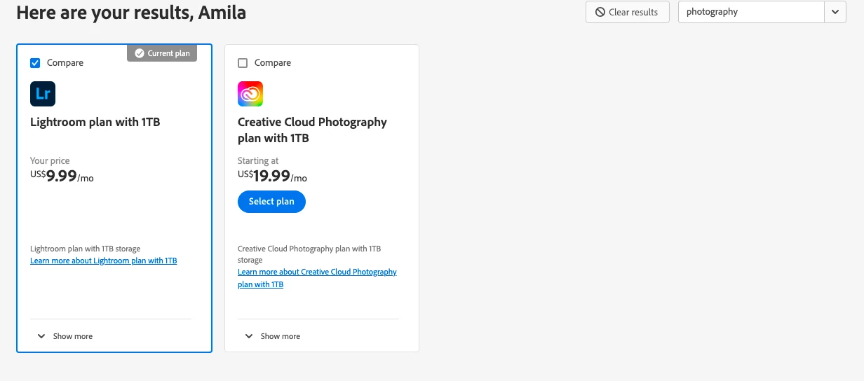Uncheck Compare for the Lightroom plan
This screenshot has width=864, height=381.
(x=36, y=63)
